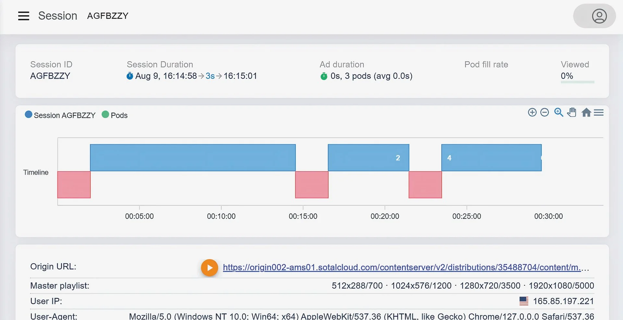Select the blue session bar labeled 4

pyautogui.click(x=492, y=158)
